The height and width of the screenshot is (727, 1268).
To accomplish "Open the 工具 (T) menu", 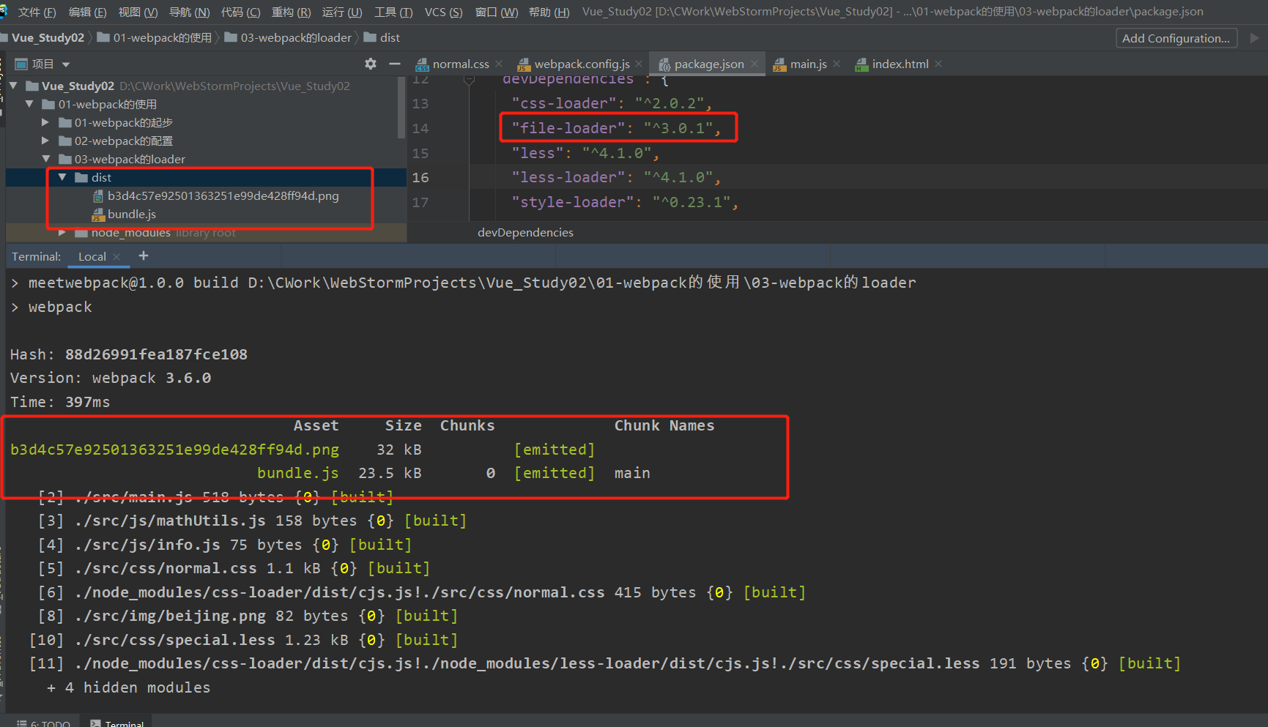I will (393, 12).
